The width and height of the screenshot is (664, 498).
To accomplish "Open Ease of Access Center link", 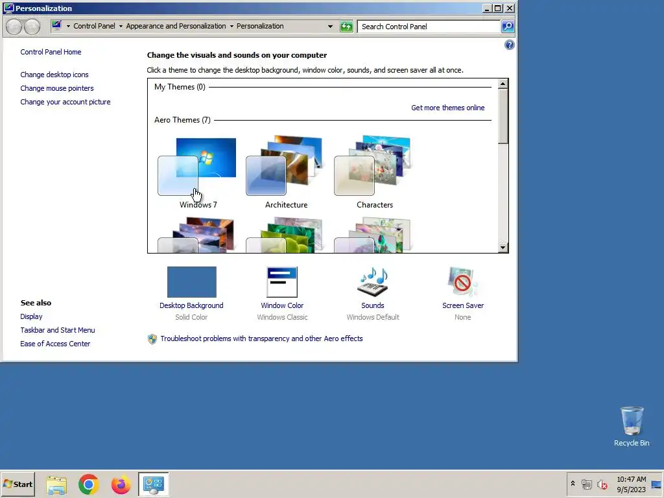I will [55, 344].
